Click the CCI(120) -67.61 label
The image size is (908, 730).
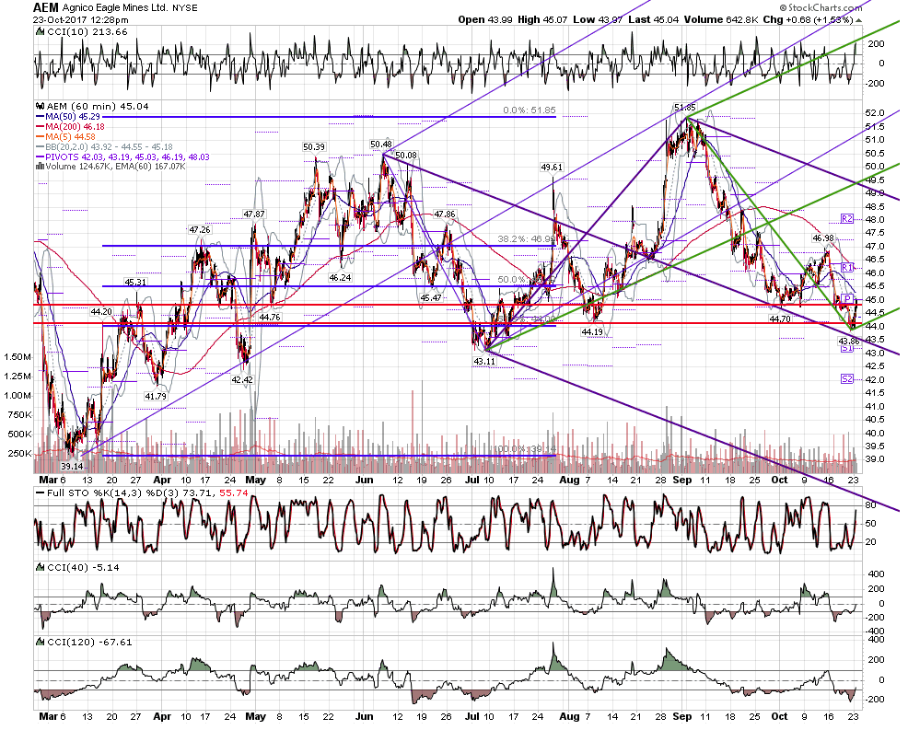(89, 642)
